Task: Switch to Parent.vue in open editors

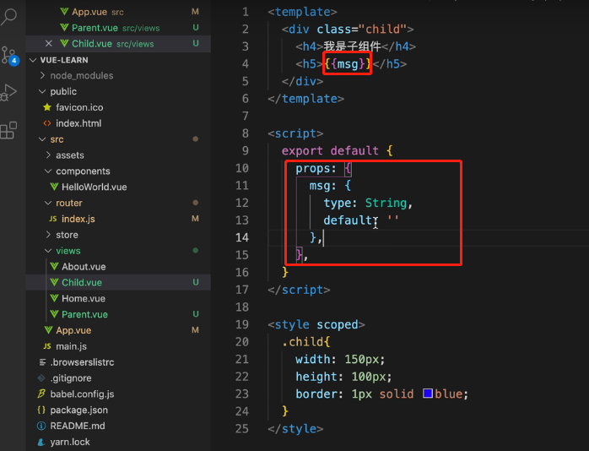Action: pos(118,28)
